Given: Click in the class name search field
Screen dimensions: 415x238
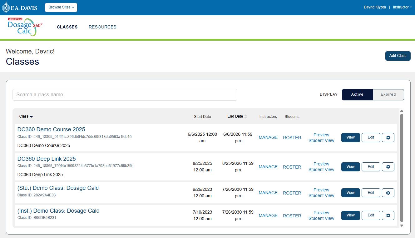Looking at the screenshot, I should 125,95.
